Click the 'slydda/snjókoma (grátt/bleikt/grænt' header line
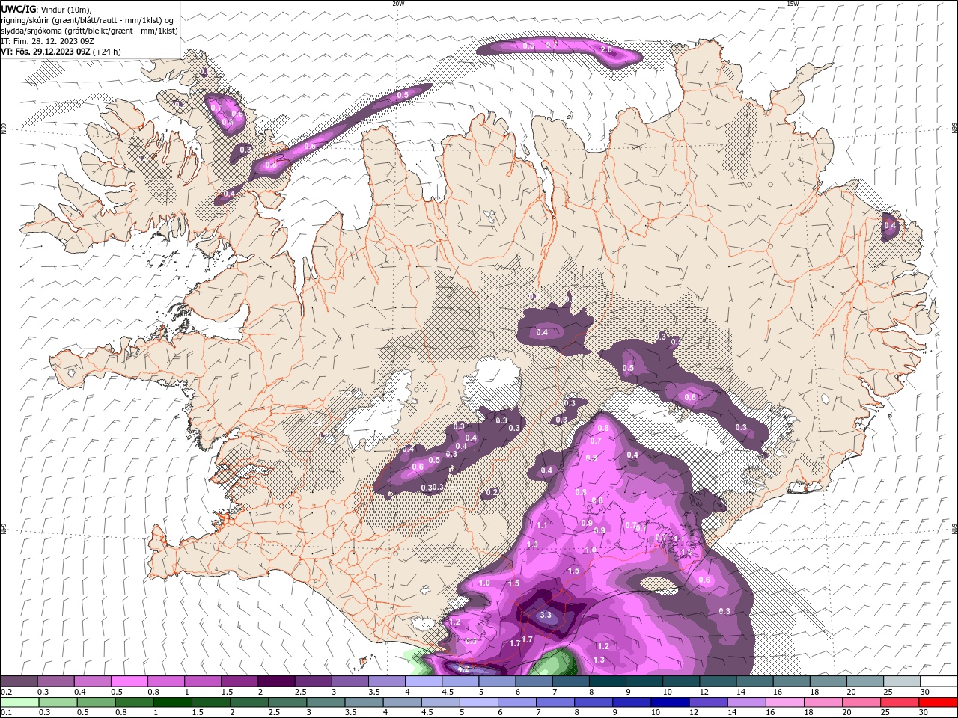 pyautogui.click(x=89, y=31)
